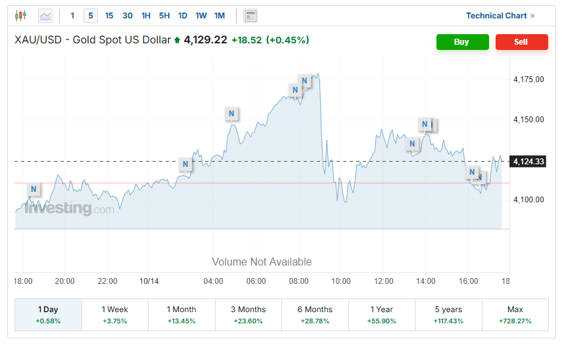Choose the 15-minute interval
The image size is (564, 347).
tap(109, 16)
